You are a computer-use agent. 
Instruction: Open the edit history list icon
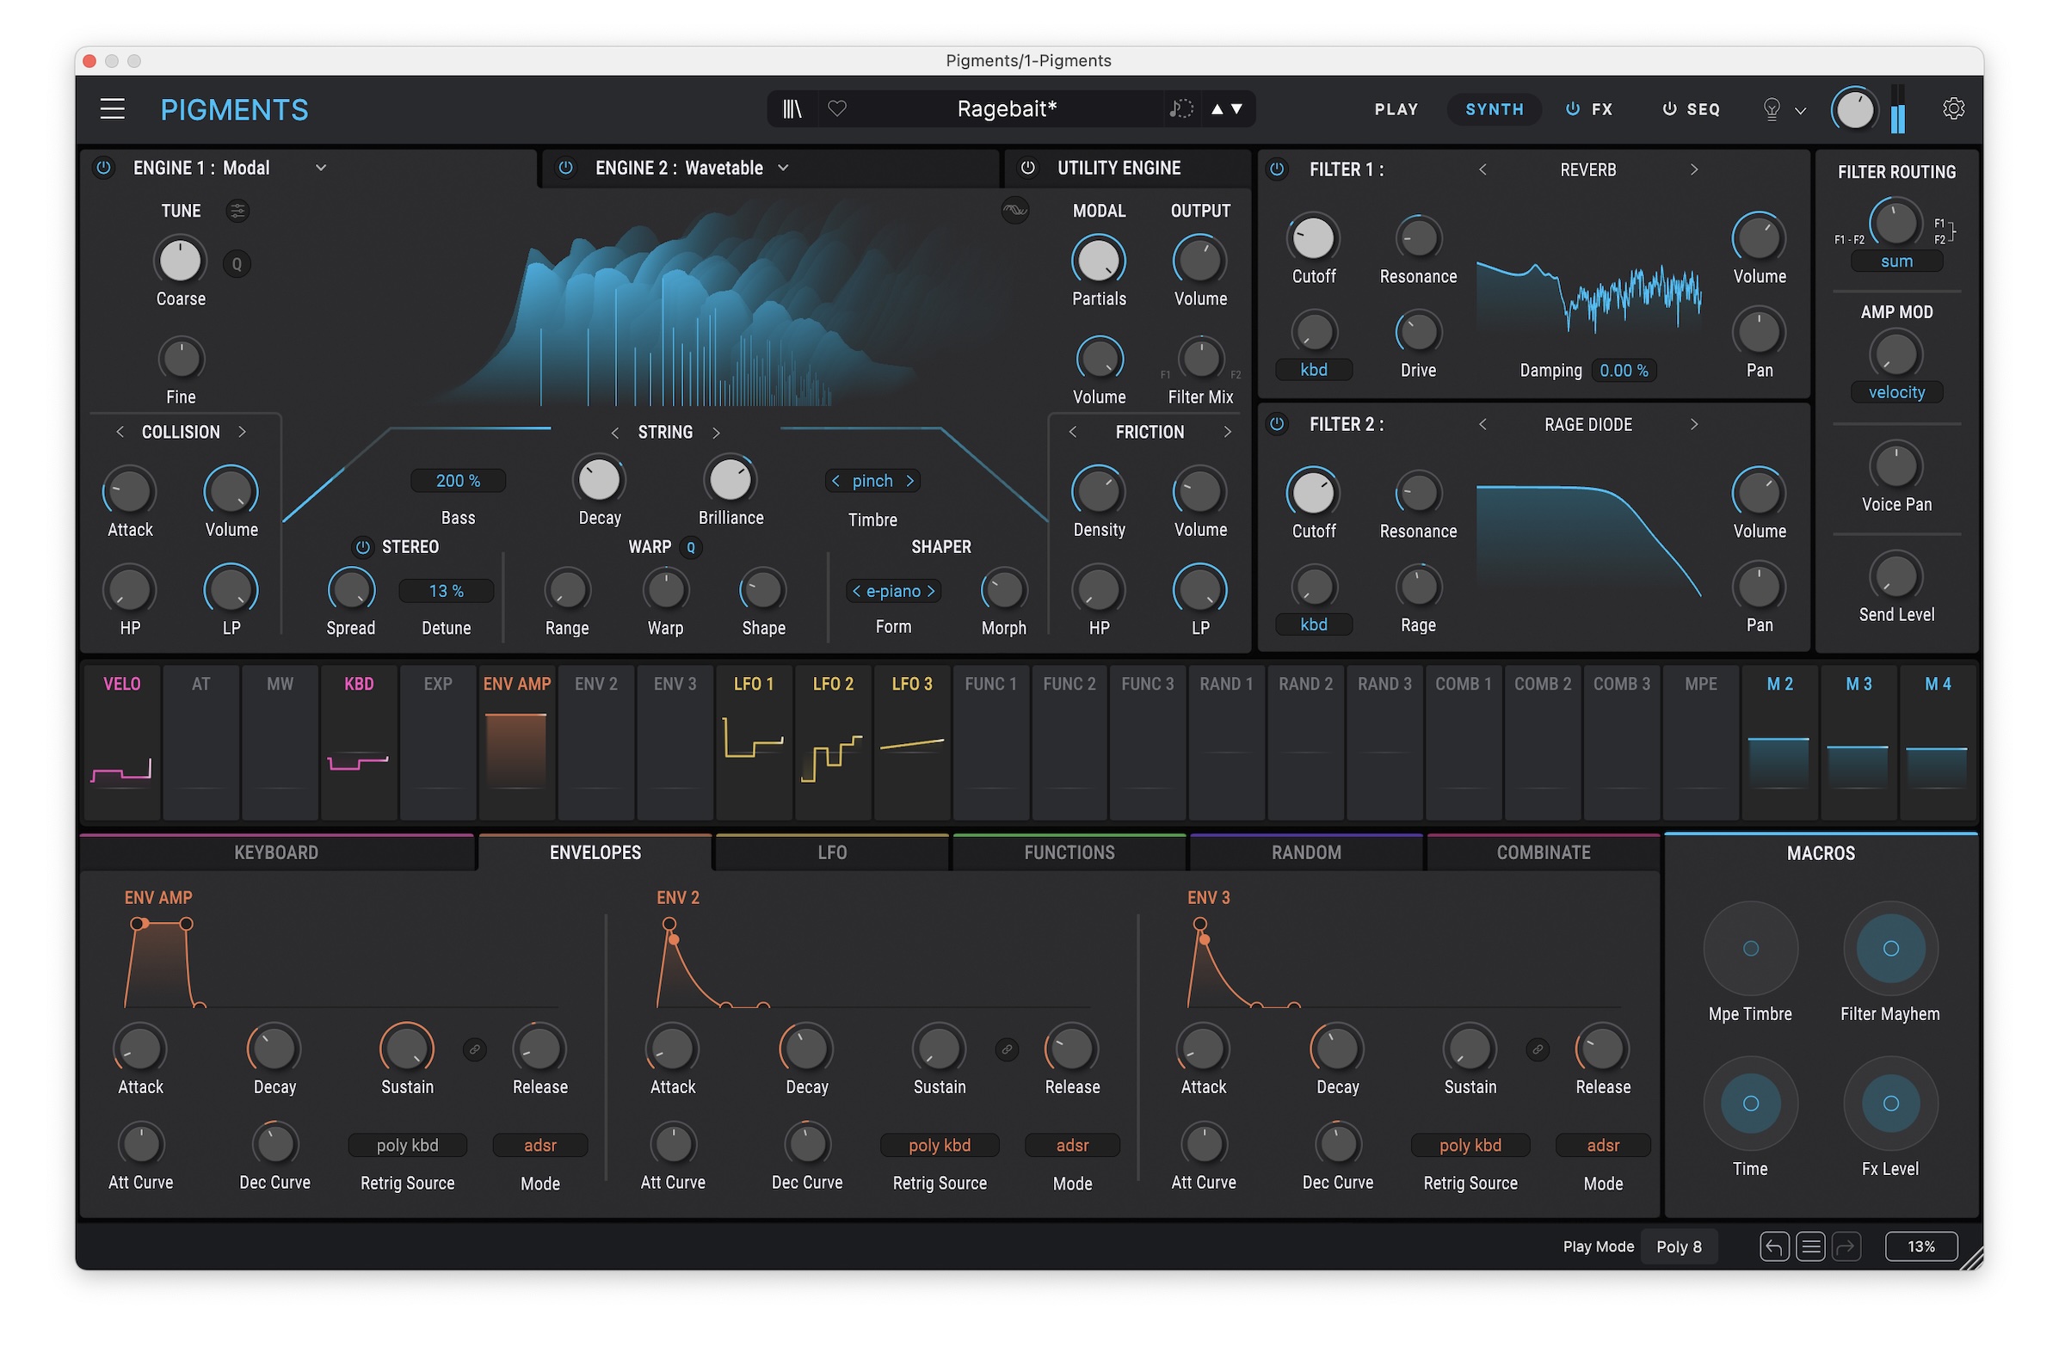click(1810, 1247)
